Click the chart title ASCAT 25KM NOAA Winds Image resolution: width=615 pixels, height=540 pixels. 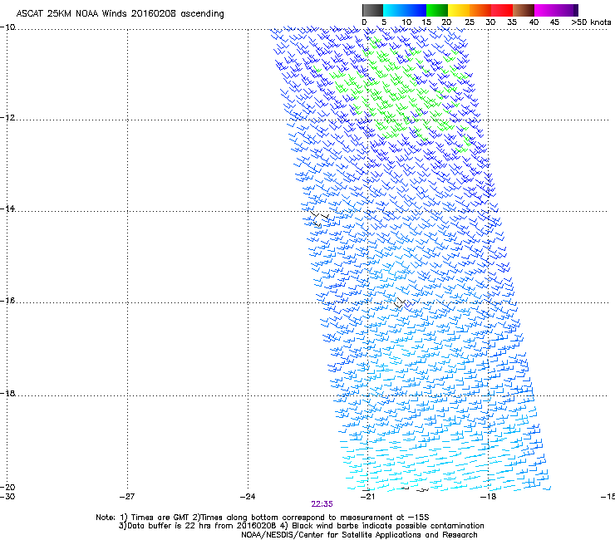click(120, 14)
